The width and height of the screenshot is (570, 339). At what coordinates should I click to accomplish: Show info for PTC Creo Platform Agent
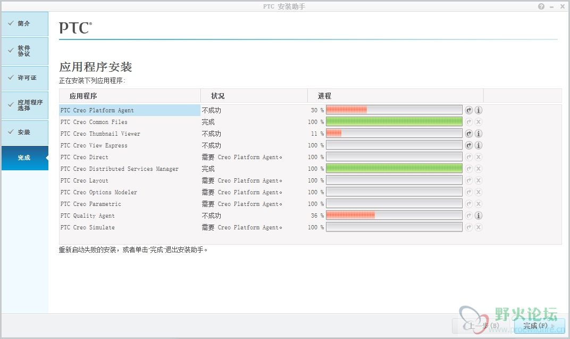coord(479,110)
